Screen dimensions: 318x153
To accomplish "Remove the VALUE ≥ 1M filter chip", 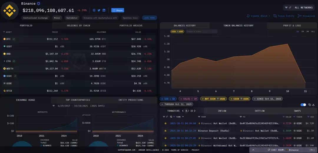I will pos(181,99).
